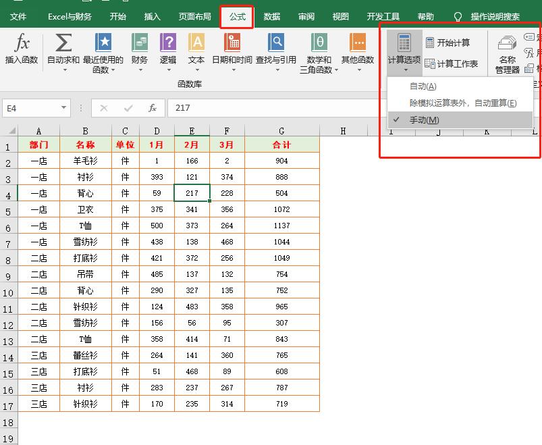Screen dimensions: 542x445
Task: Switch to the 数据 (Data) ribbon tab
Action: 272,15
